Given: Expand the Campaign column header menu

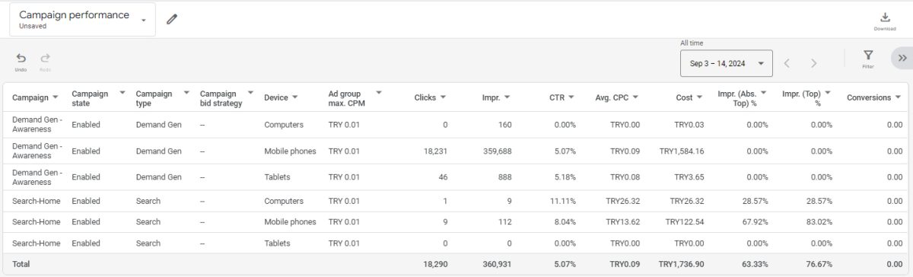Looking at the screenshot, I should pos(55,97).
